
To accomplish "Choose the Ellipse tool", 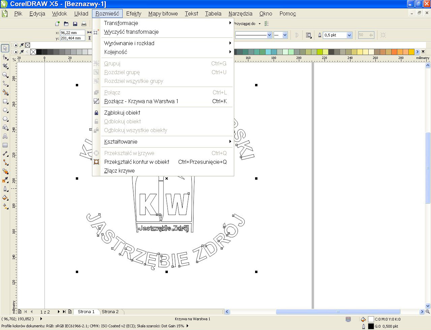I will pyautogui.click(x=5, y=110).
